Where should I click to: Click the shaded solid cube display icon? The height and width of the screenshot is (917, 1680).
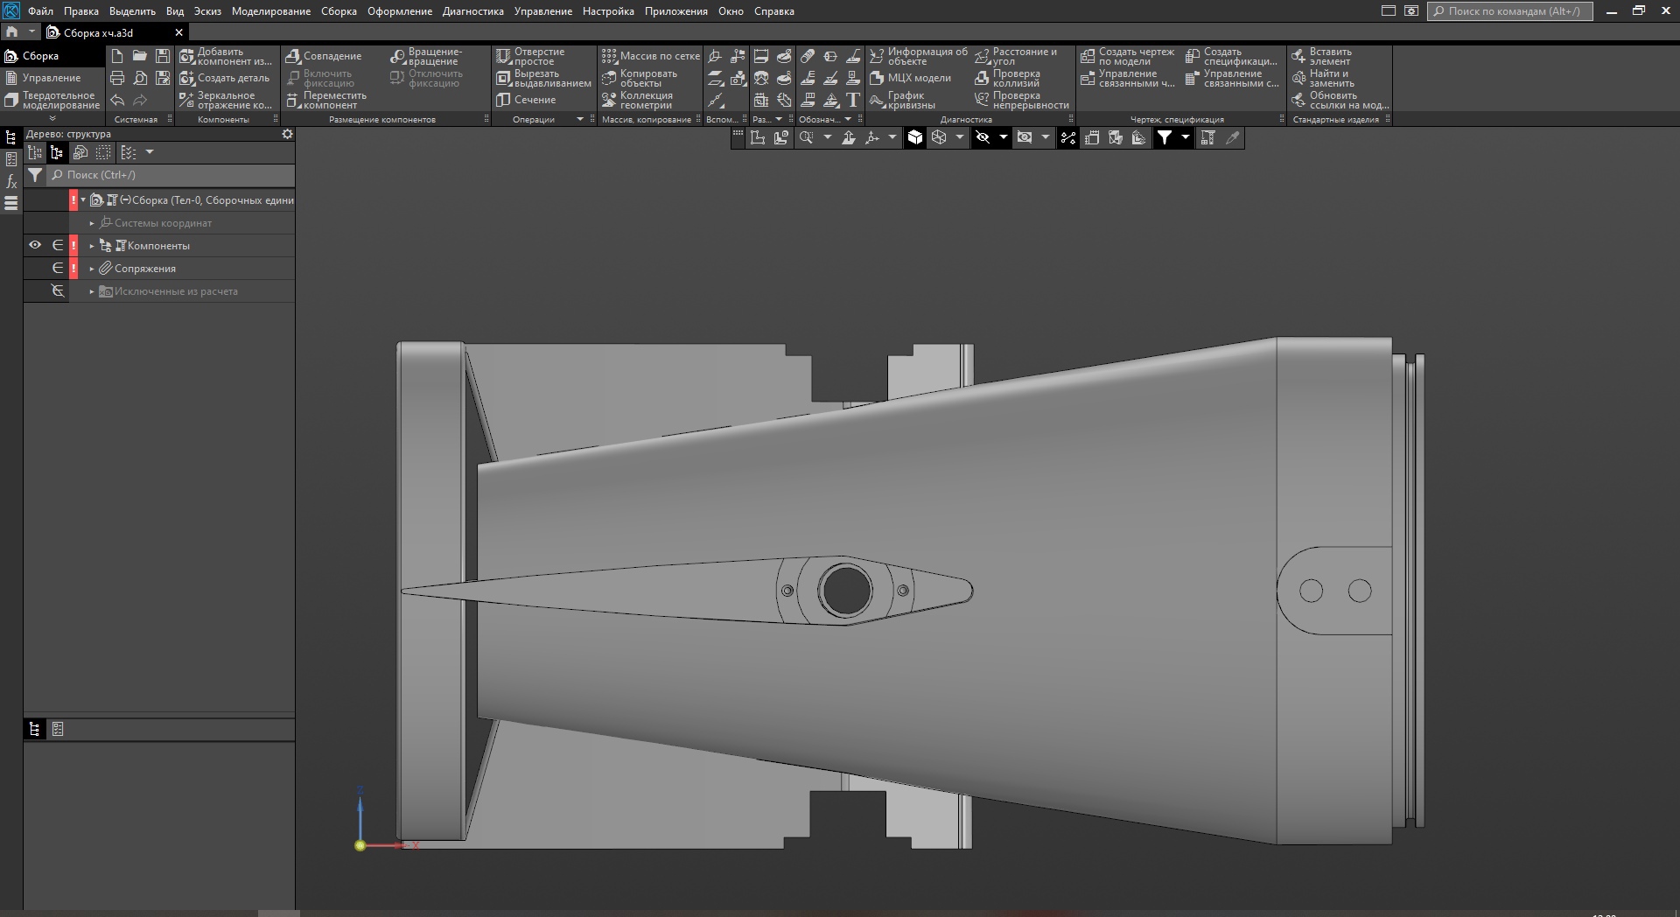click(914, 137)
